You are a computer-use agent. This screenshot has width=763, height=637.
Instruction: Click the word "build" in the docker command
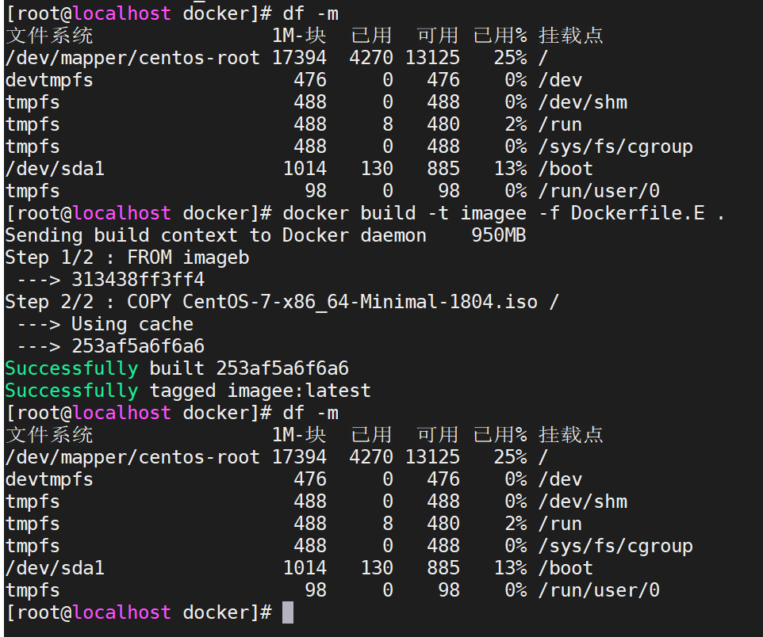pyautogui.click(x=387, y=213)
